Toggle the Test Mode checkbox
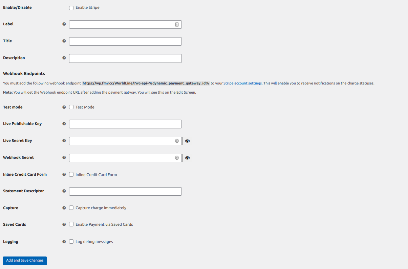 [71, 107]
